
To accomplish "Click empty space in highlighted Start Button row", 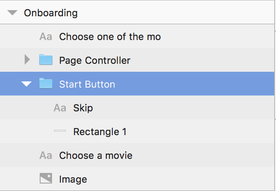I will (x=194, y=84).
